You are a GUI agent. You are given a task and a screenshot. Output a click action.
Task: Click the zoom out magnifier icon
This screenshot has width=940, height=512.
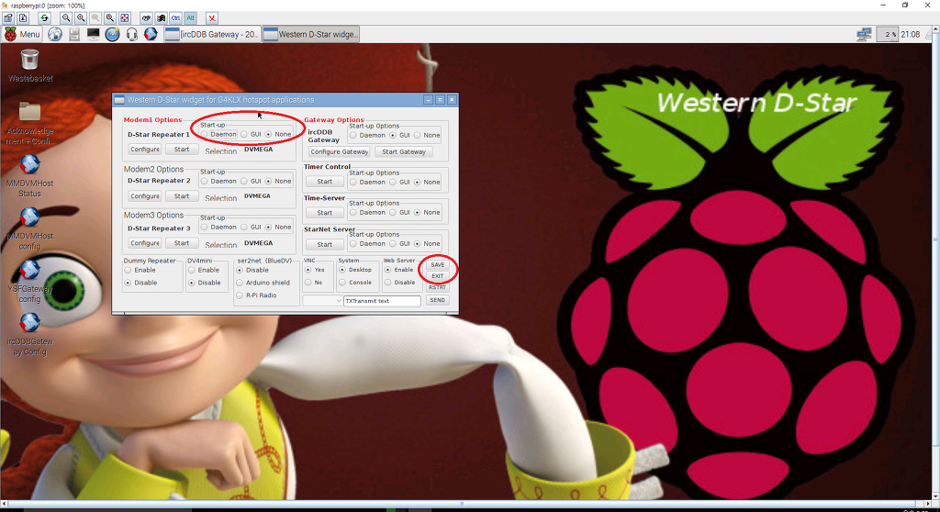(x=66, y=18)
